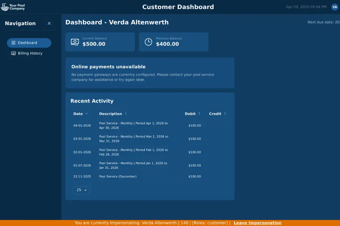Screen dimensions: 340x226
Task: Click the Billing History money icon
Action: click(x=14, y=53)
